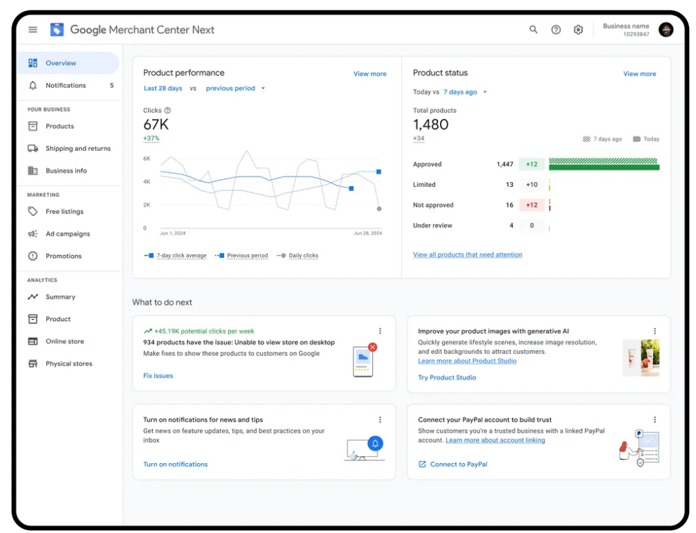Click the 7-day click average legend item
This screenshot has height=533, width=696.
click(x=175, y=255)
